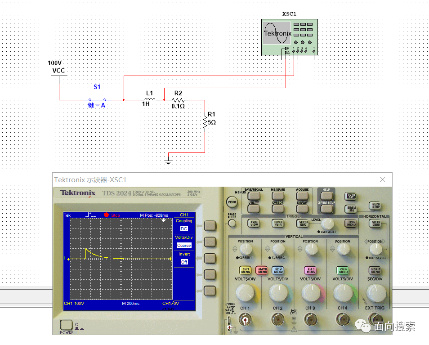The image size is (429, 345).
Task: Select the L1 inductor symbol
Action: point(149,99)
